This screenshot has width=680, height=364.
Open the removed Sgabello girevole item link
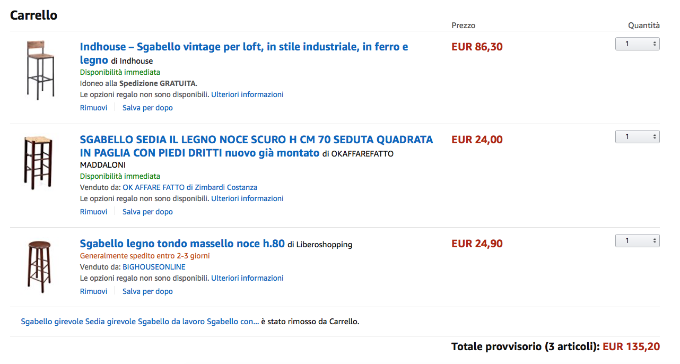[x=140, y=322]
